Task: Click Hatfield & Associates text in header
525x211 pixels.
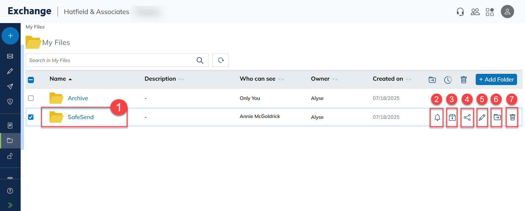Action: [96, 12]
